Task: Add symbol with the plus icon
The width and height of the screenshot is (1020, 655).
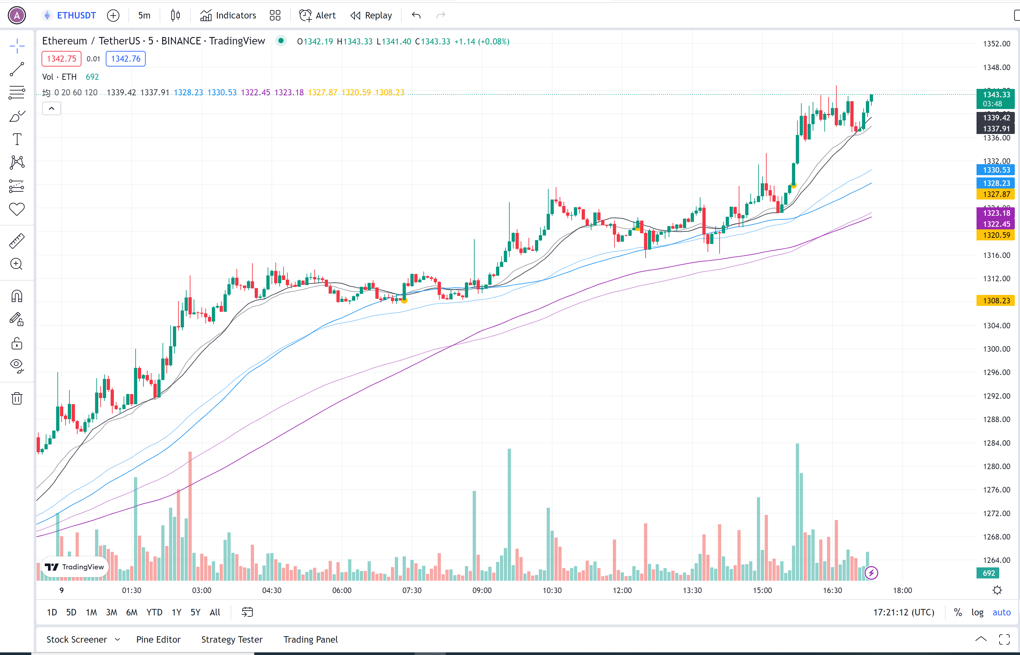Action: point(113,16)
